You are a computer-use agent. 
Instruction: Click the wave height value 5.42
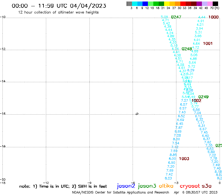[166, 23]
